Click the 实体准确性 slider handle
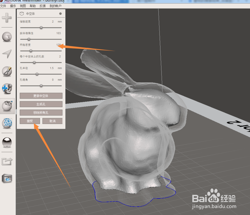The height and width of the screenshot is (215, 250). click(29, 39)
